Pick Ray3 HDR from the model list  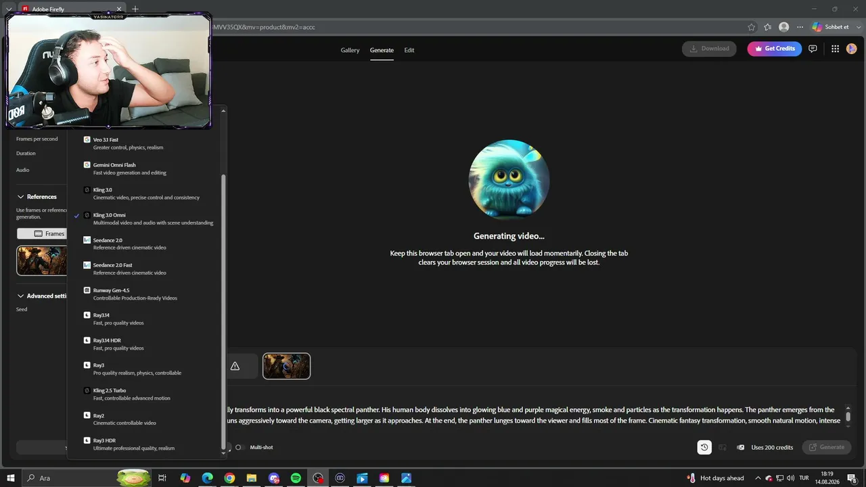pyautogui.click(x=145, y=444)
